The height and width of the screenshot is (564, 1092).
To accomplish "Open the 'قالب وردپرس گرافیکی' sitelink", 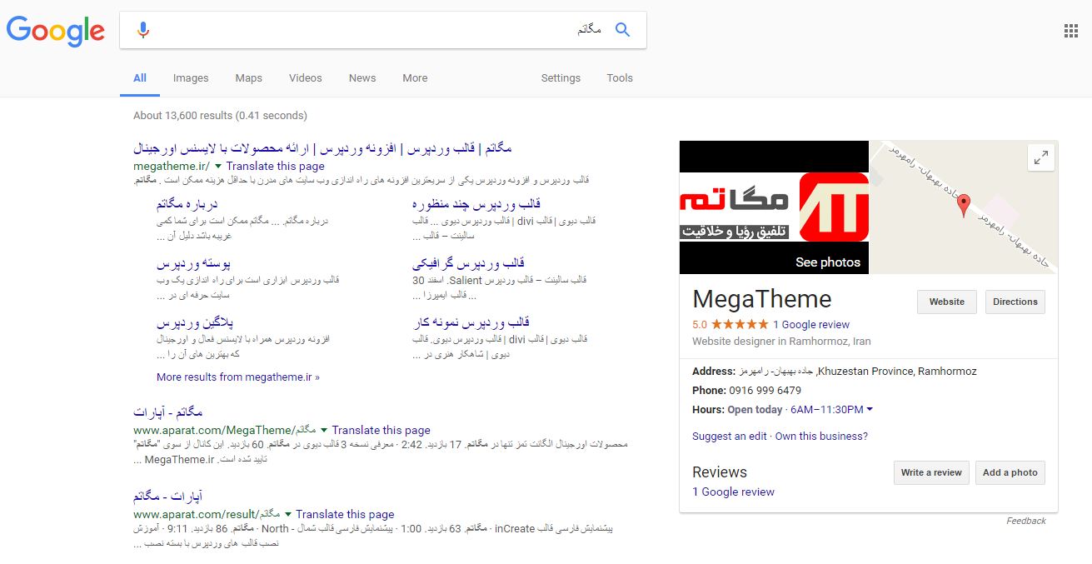I will point(468,264).
